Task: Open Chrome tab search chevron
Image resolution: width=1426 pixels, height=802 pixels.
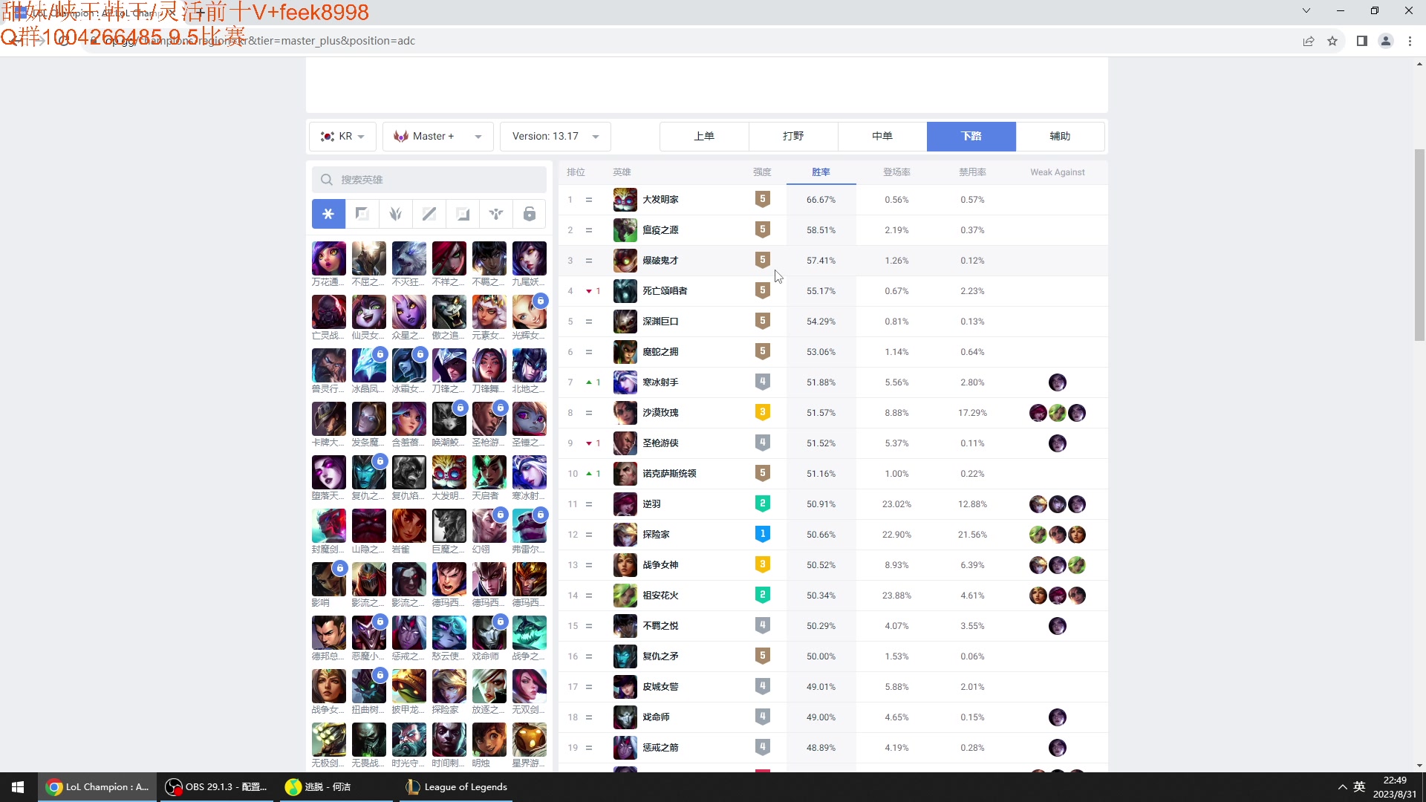Action: pos(1306,10)
